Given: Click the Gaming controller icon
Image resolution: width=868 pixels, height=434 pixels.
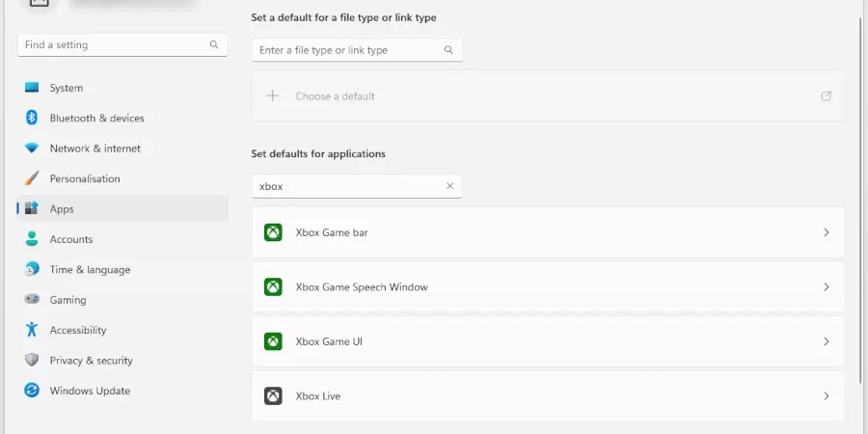Looking at the screenshot, I should (32, 300).
